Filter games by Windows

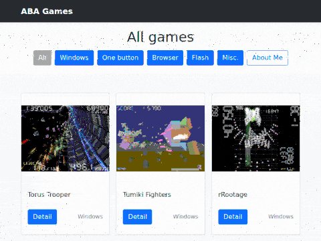74,58
